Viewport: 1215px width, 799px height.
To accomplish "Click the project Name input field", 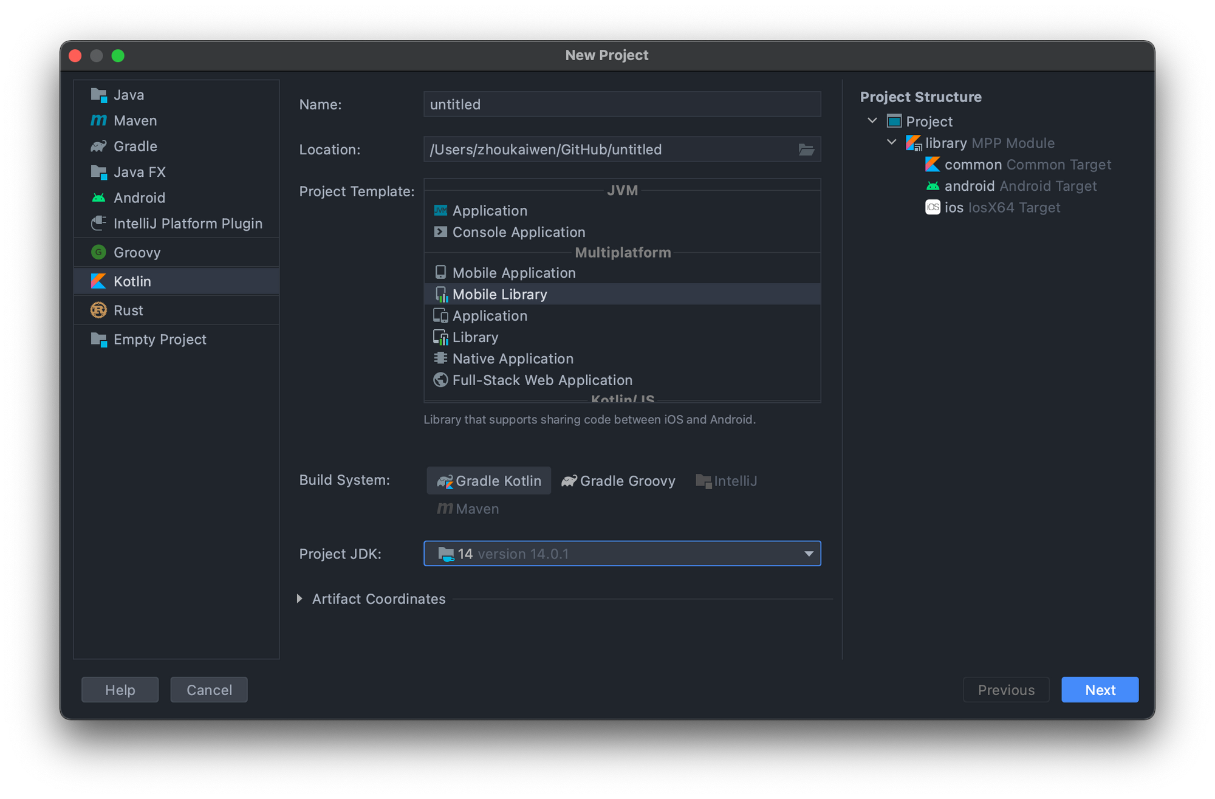I will 621,105.
